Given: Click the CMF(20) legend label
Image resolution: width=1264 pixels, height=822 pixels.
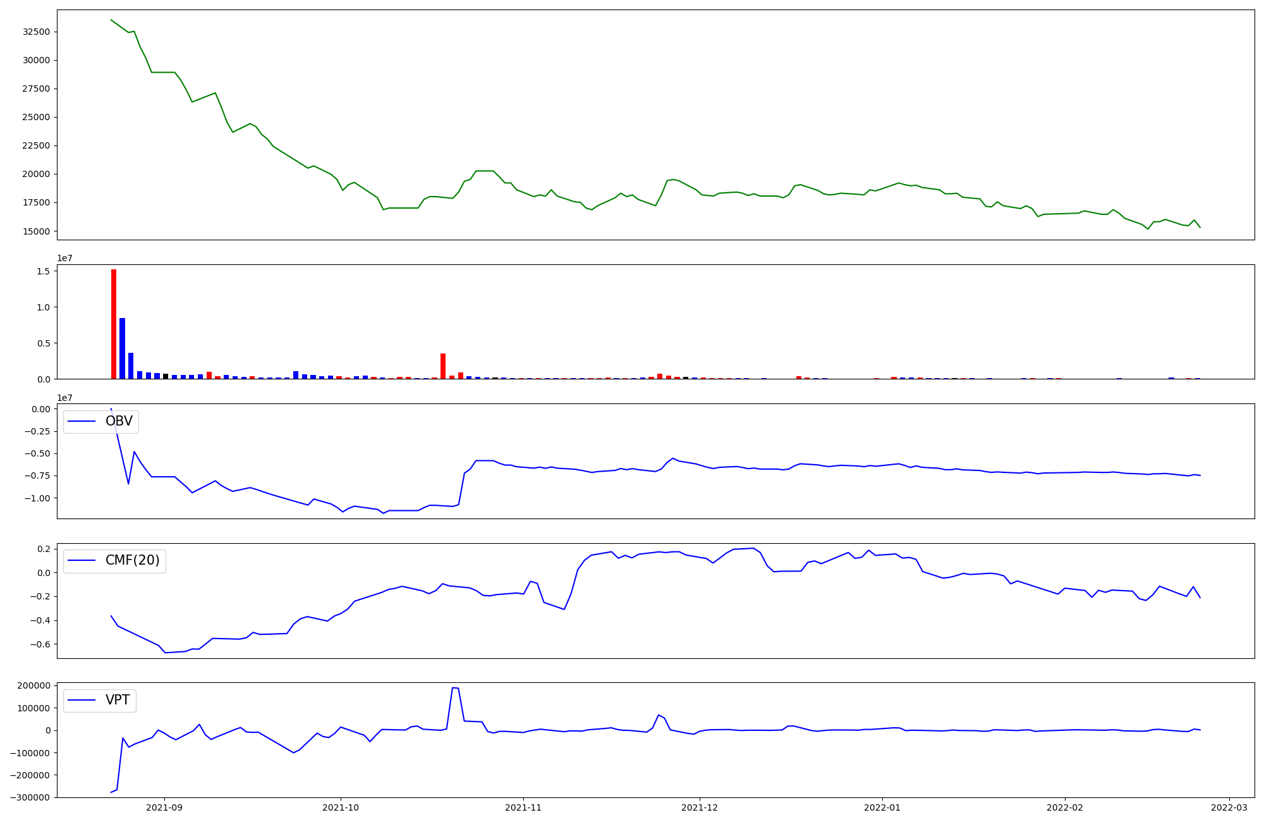Looking at the screenshot, I should coord(132,561).
